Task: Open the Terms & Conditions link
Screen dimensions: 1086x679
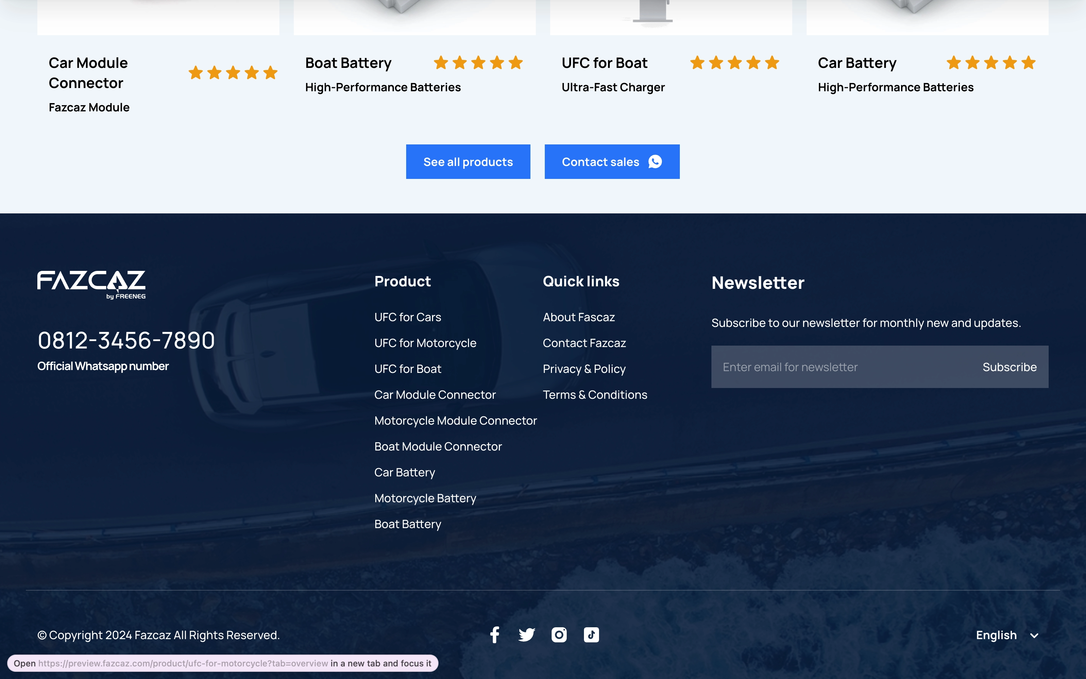Action: tap(595, 395)
